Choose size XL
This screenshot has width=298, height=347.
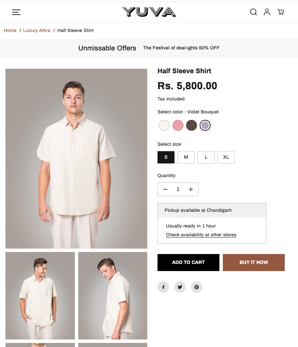tap(226, 157)
